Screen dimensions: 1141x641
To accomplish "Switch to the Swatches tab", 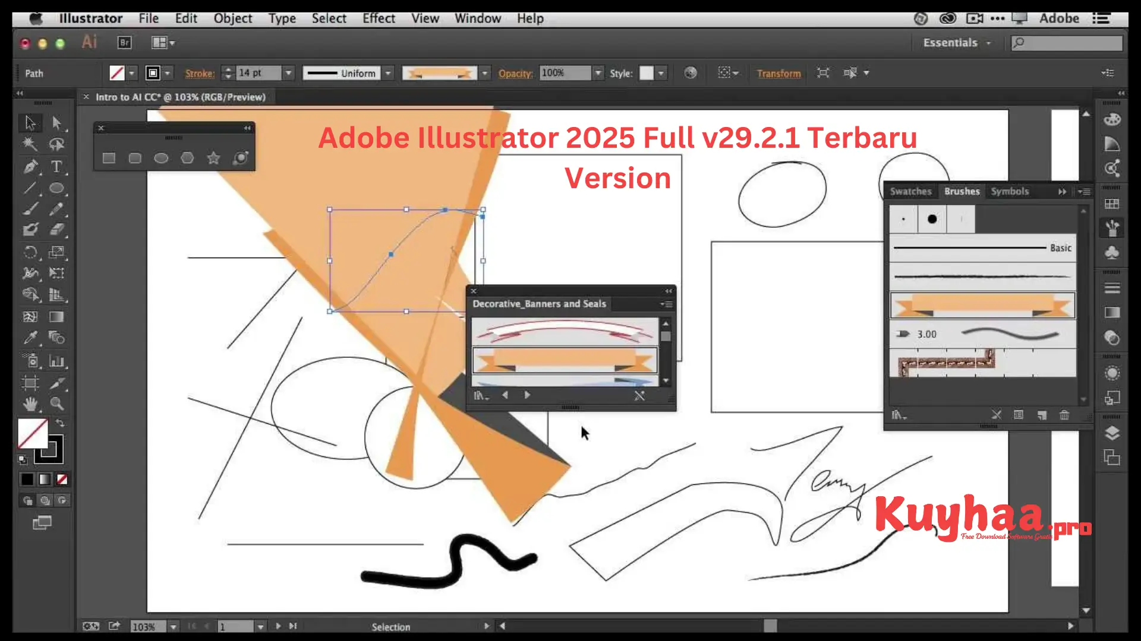I will click(912, 191).
